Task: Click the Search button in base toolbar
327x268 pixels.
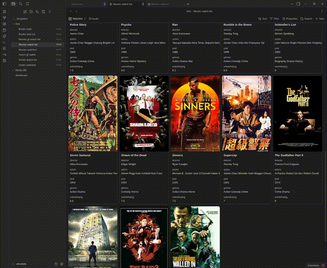Action: click(x=306, y=19)
